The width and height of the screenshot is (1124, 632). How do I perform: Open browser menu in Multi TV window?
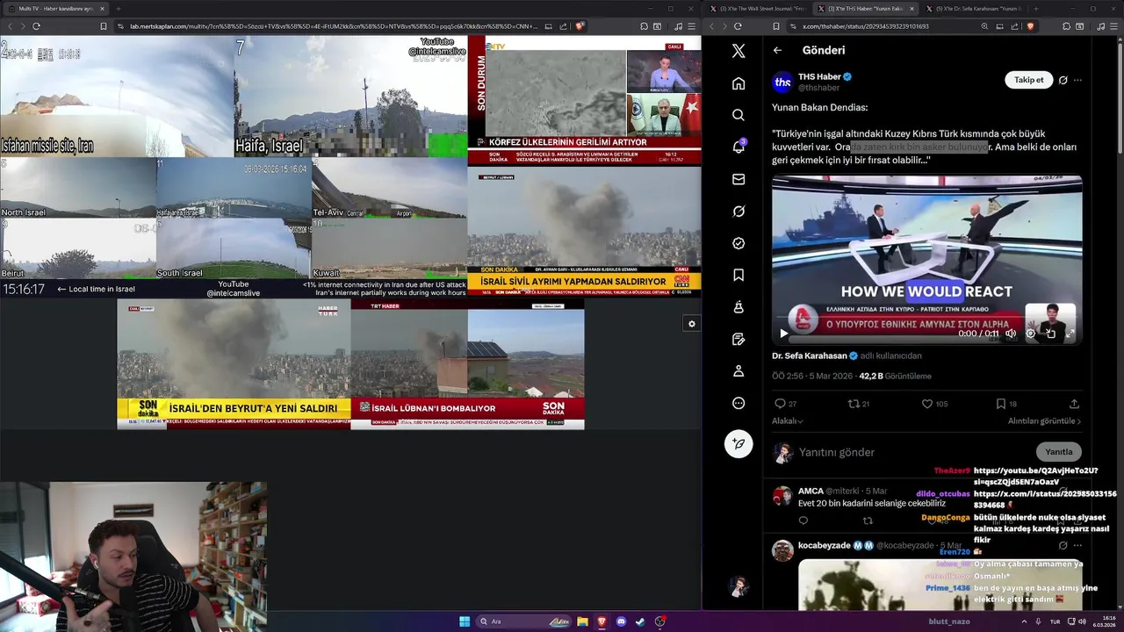[693, 26]
